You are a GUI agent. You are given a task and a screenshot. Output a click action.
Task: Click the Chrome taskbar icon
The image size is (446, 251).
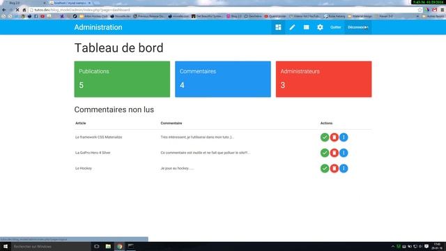coord(119,246)
